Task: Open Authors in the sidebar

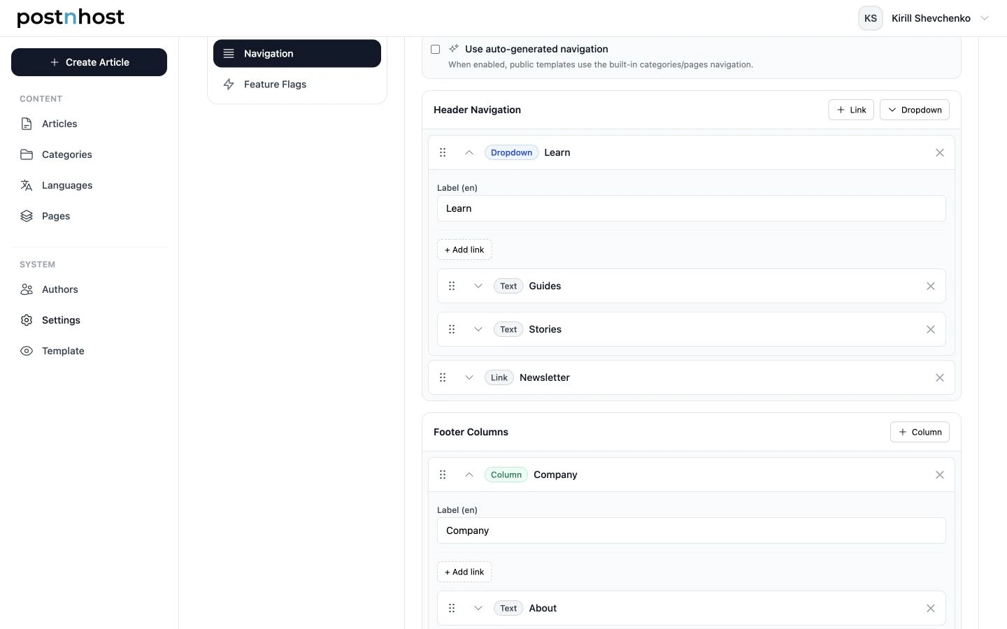Action: [89, 289]
